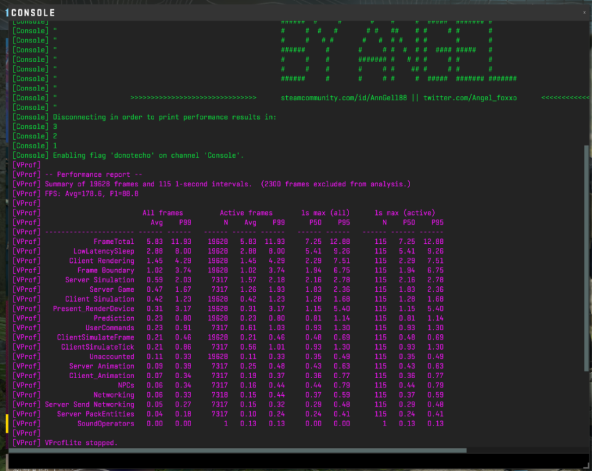Viewport: 592px width, 471px height.
Task: Select the Frame Boundary row label
Action: [x=105, y=270]
